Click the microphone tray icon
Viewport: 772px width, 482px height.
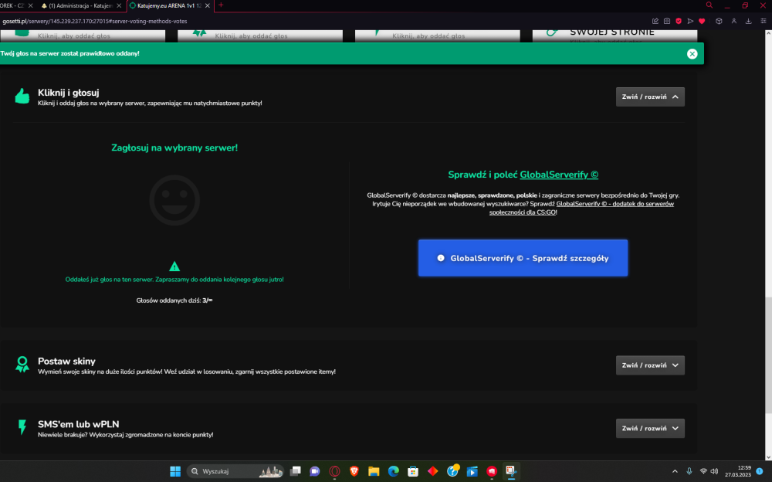(x=689, y=471)
